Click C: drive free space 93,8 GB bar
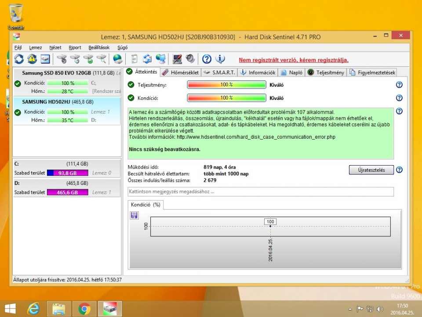This screenshot has width=422, height=317. coord(68,173)
